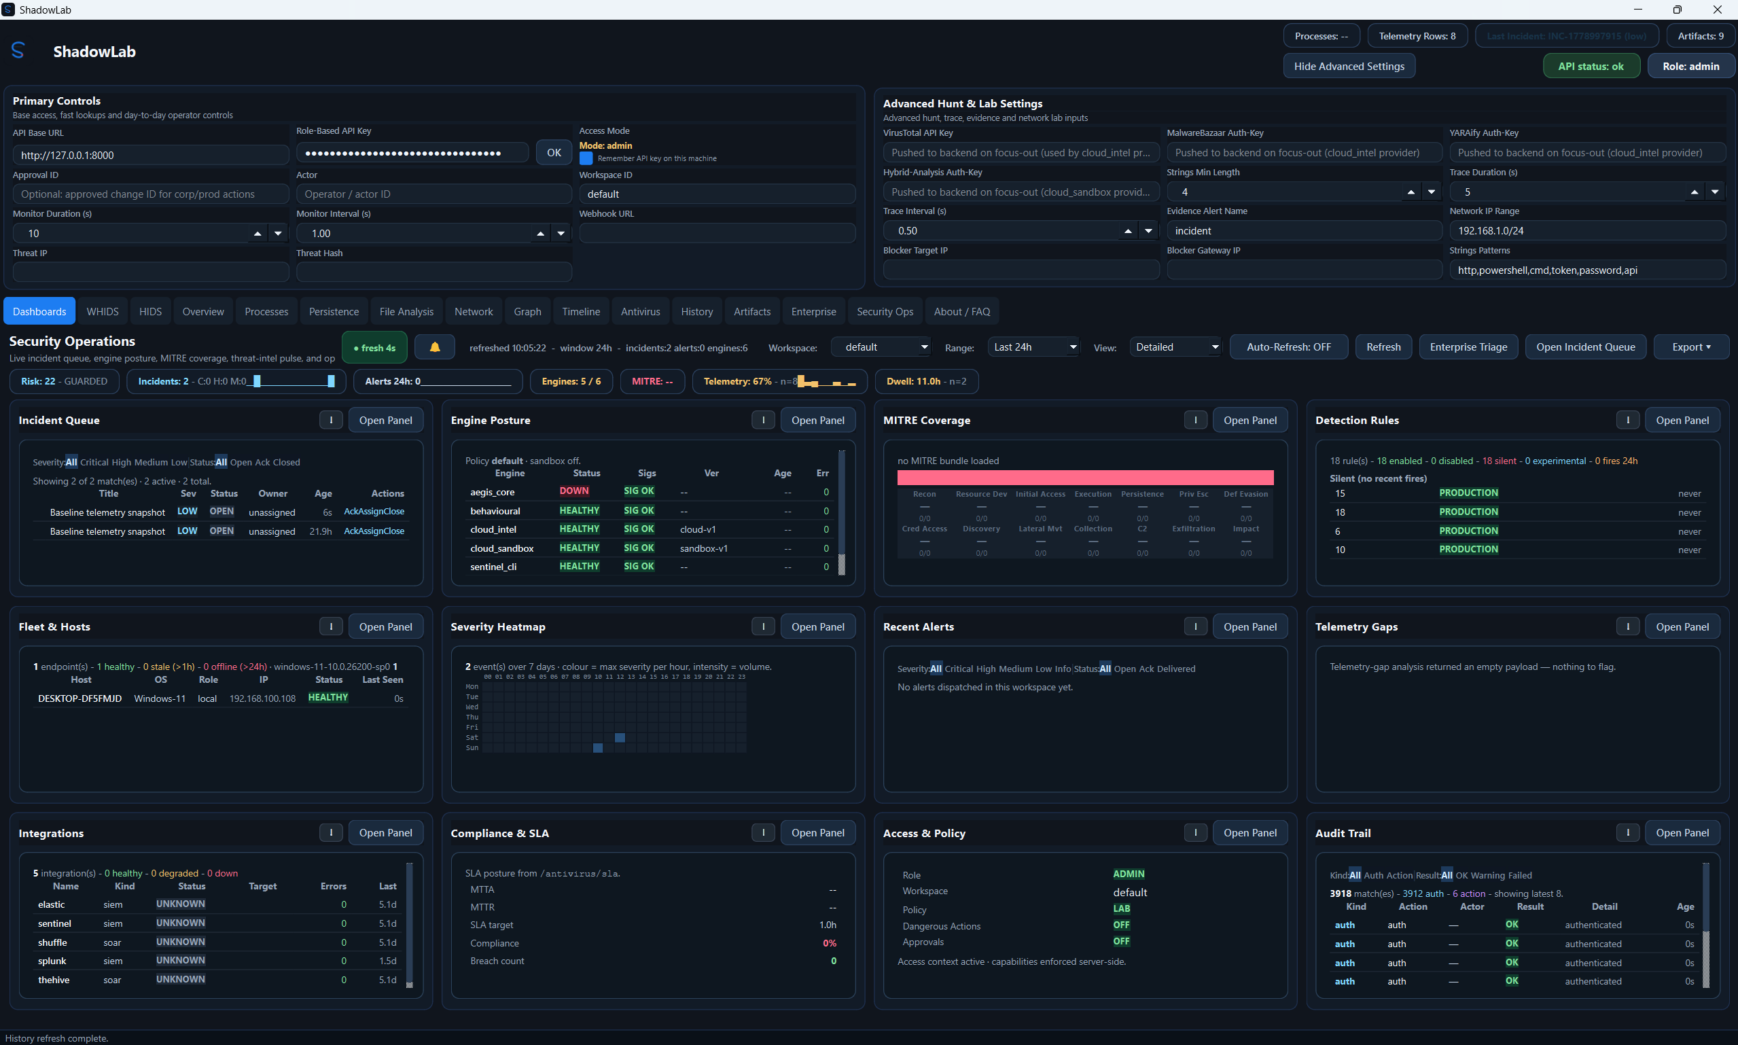Decrease Monitor Interval with down arrow

561,233
